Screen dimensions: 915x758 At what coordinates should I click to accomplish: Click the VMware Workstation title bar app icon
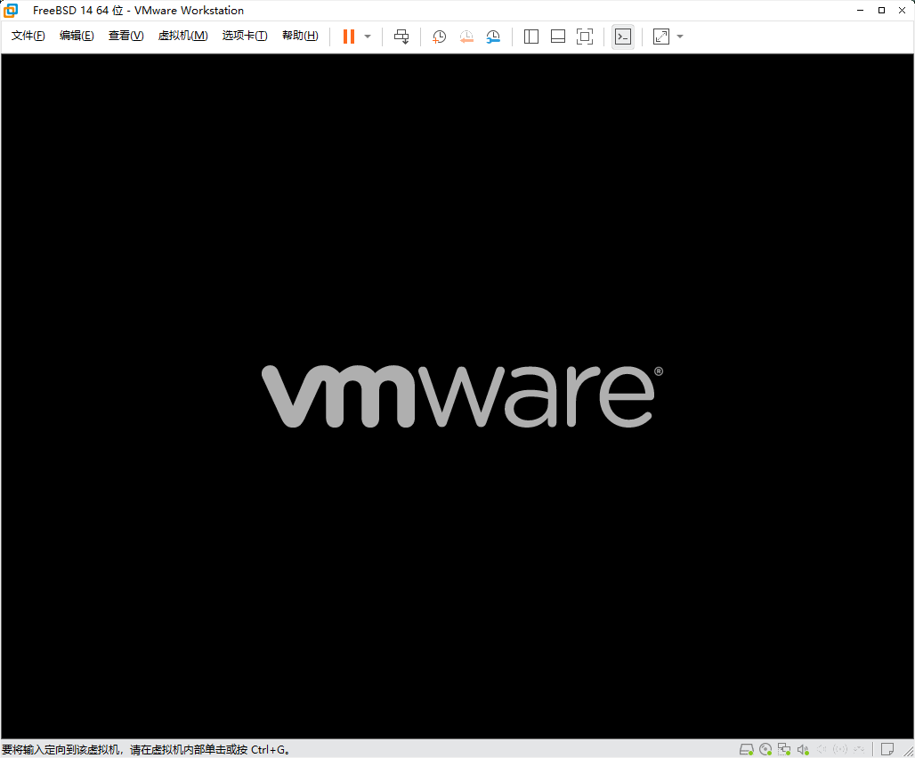(x=11, y=10)
